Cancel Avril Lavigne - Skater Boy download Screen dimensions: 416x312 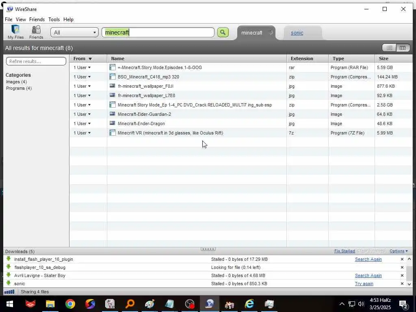[x=402, y=276]
